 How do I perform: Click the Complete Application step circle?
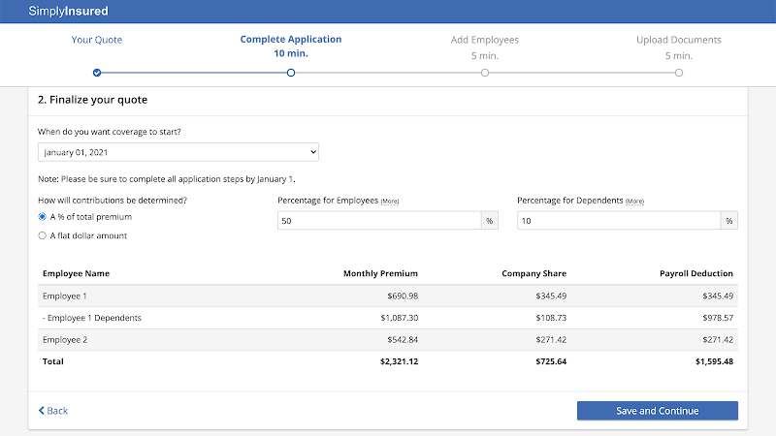(x=291, y=73)
